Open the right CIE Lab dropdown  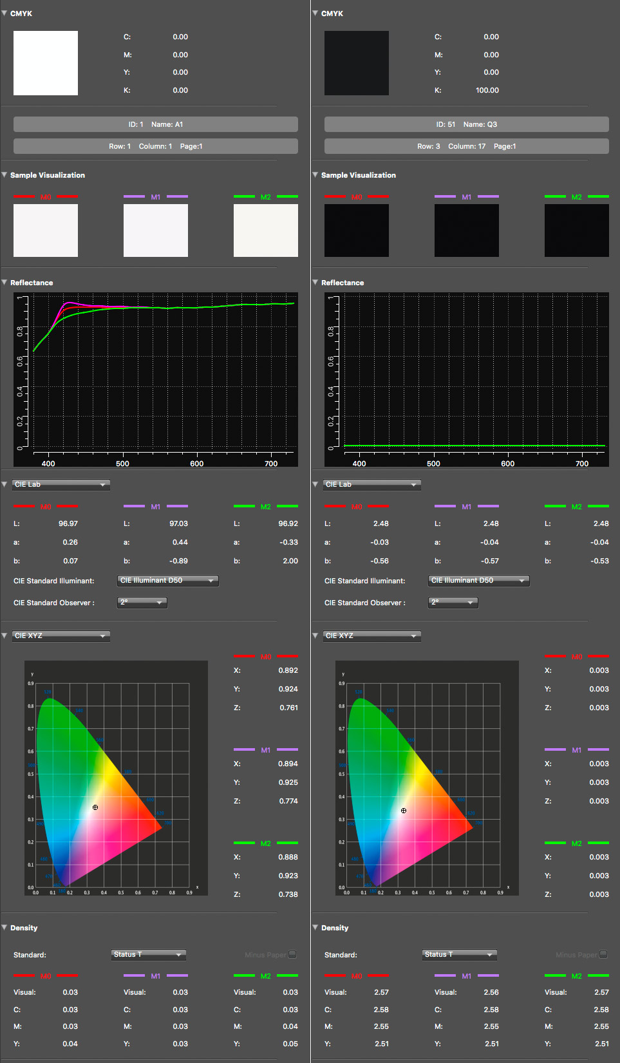click(x=372, y=484)
